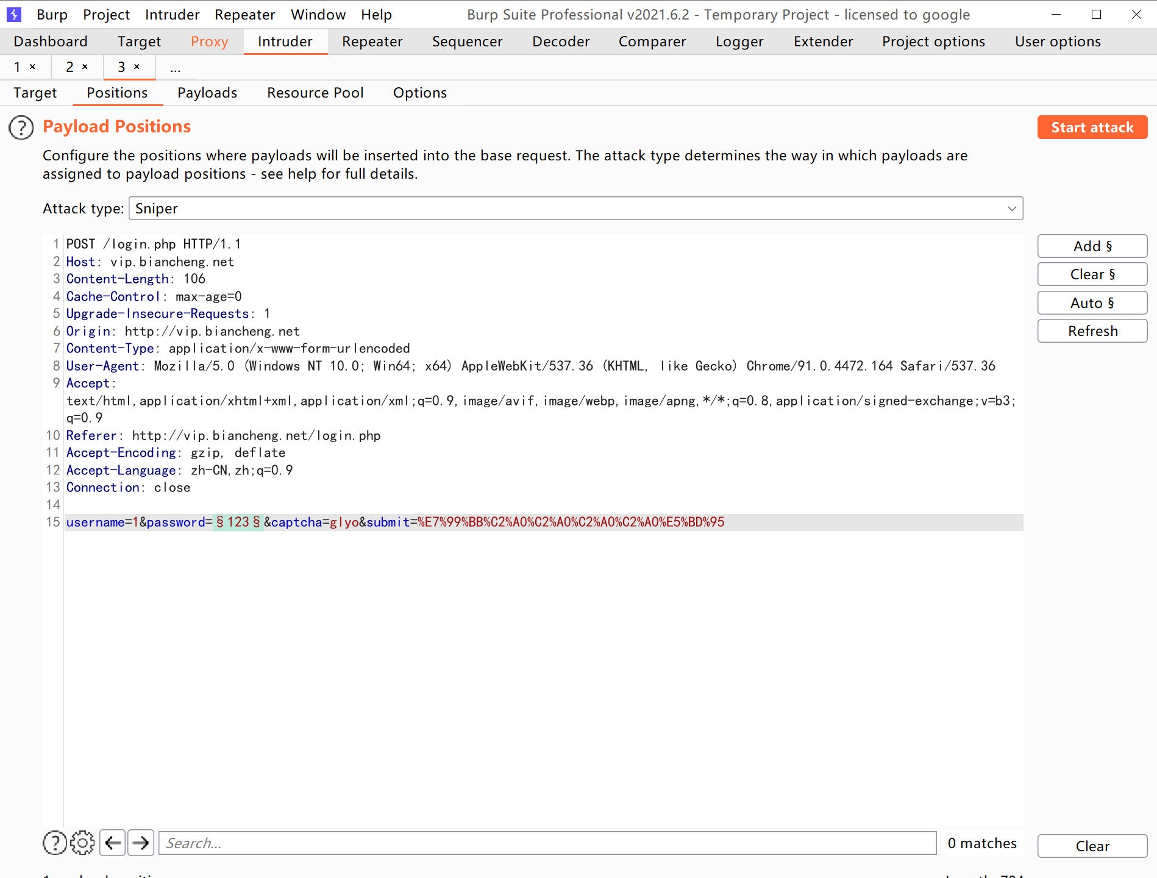The height and width of the screenshot is (878, 1157).
Task: Click the Connection: close header
Action: (129, 487)
